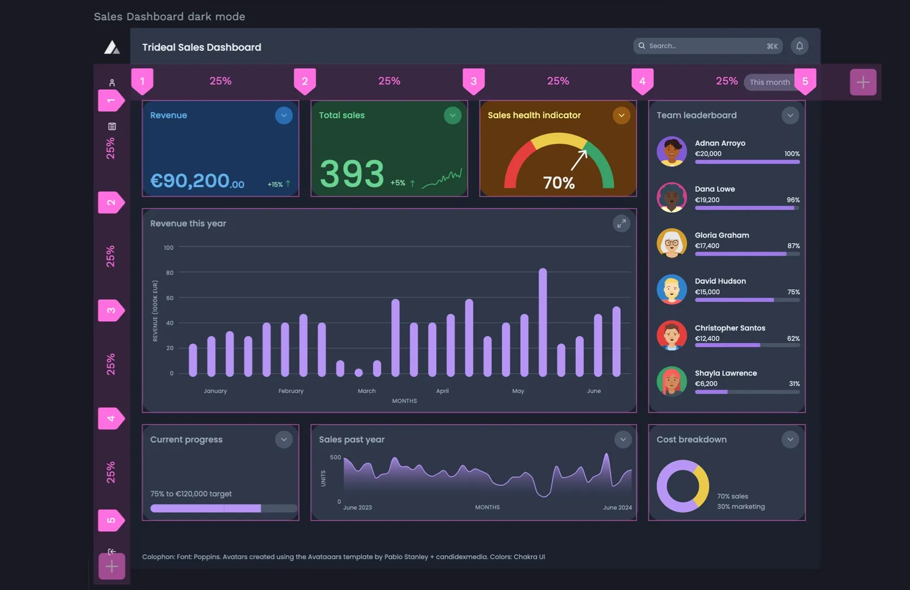This screenshot has height=590, width=910.
Task: Click the search magnifier icon
Action: click(642, 46)
